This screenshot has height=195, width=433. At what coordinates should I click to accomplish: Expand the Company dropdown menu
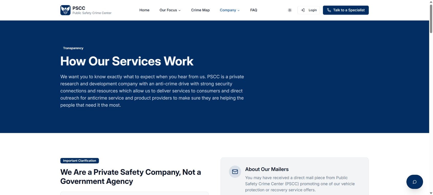click(x=230, y=10)
